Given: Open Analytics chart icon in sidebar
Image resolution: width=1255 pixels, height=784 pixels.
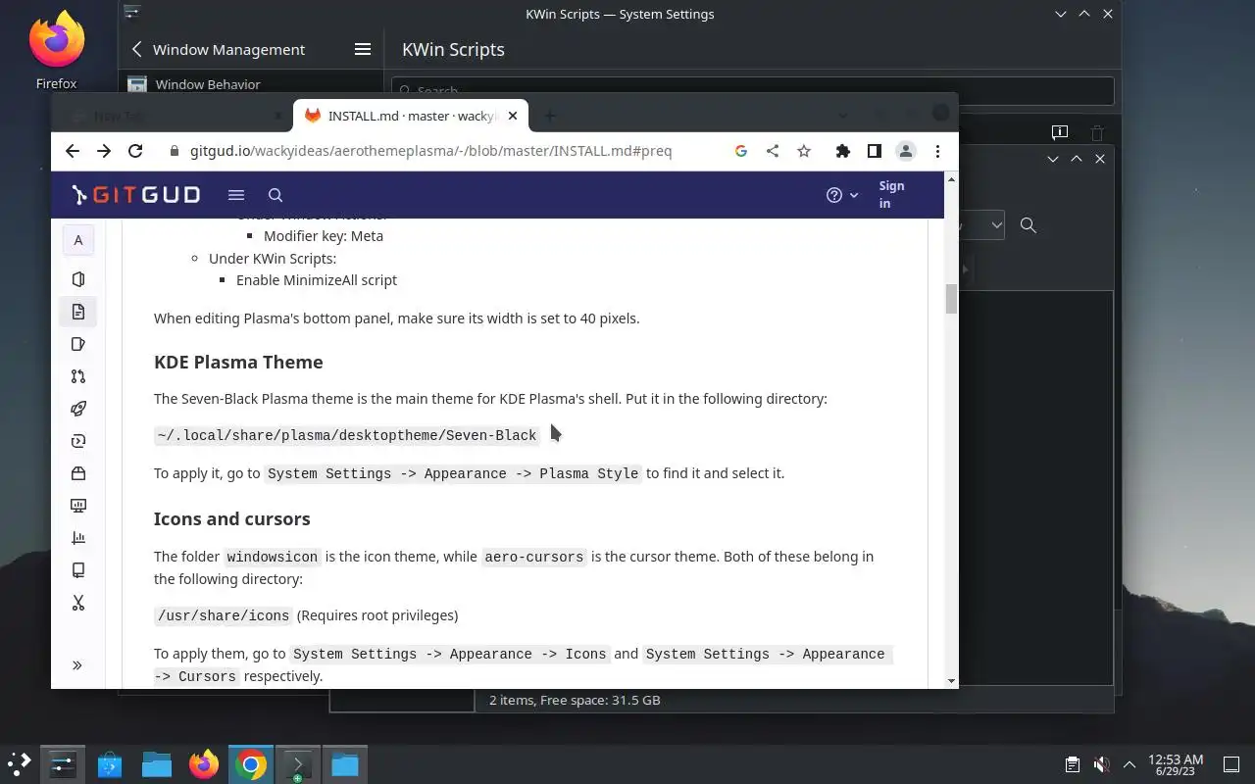Looking at the screenshot, I should [78, 538].
